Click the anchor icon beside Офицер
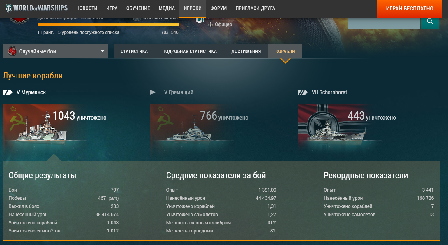 pyautogui.click(x=210, y=24)
